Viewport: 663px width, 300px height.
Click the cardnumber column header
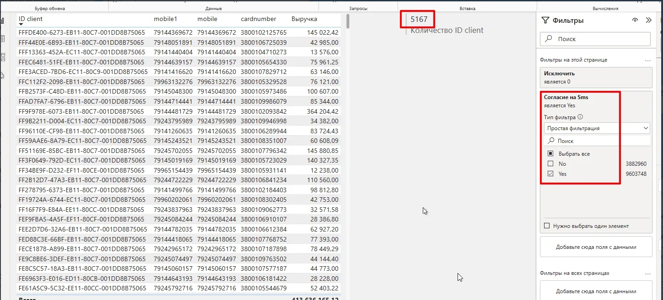click(x=259, y=19)
